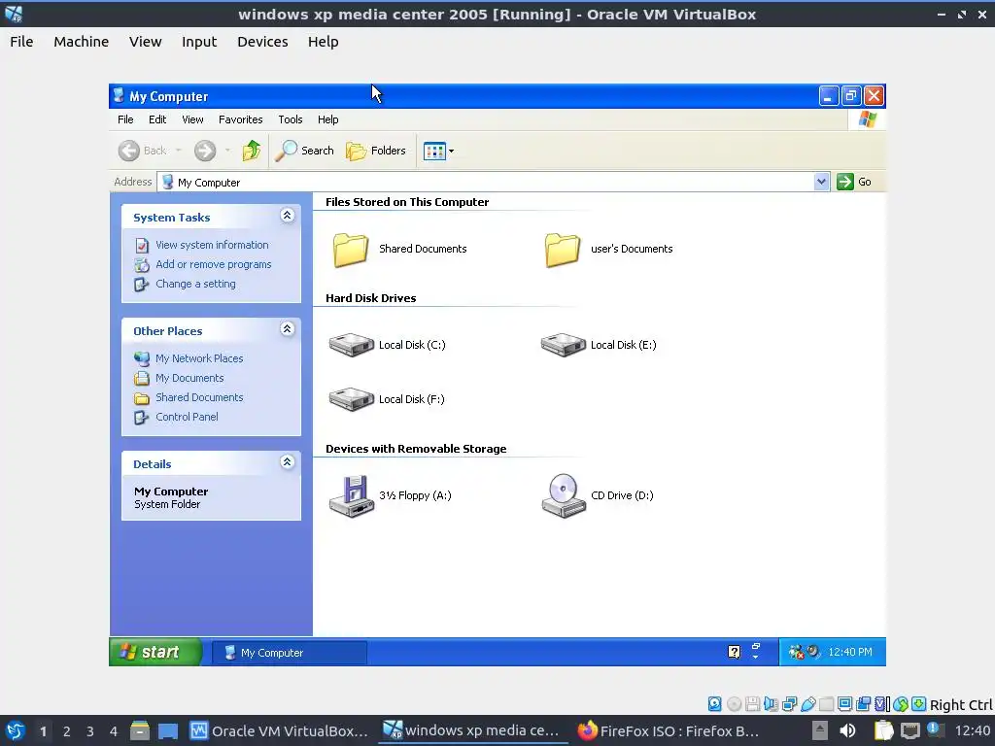Image resolution: width=995 pixels, height=746 pixels.
Task: Open VirtualBox Machine menu
Action: [82, 42]
